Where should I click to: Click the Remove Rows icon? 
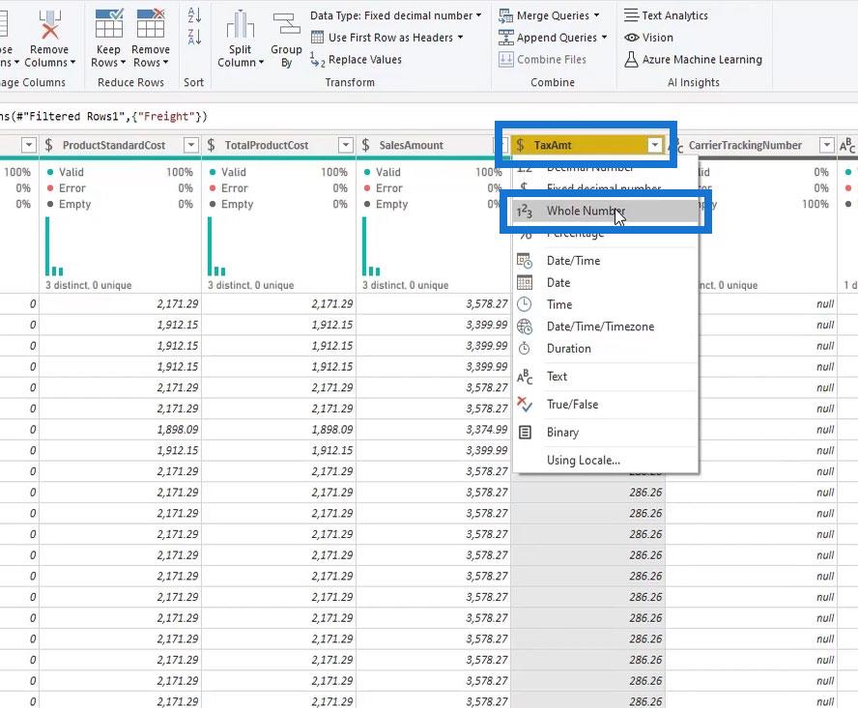[151, 23]
